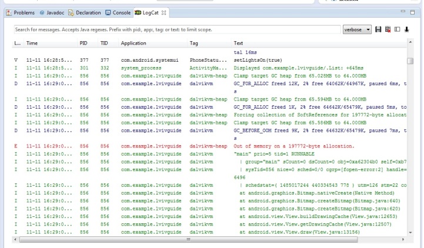Close the LogCat tab with X
Image resolution: width=424 pixels, height=248 pixels.
163,13
